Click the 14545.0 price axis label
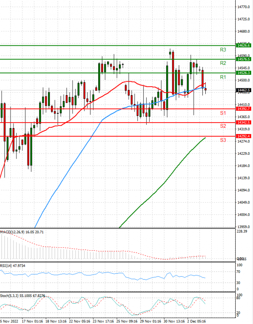 (x=244, y=68)
